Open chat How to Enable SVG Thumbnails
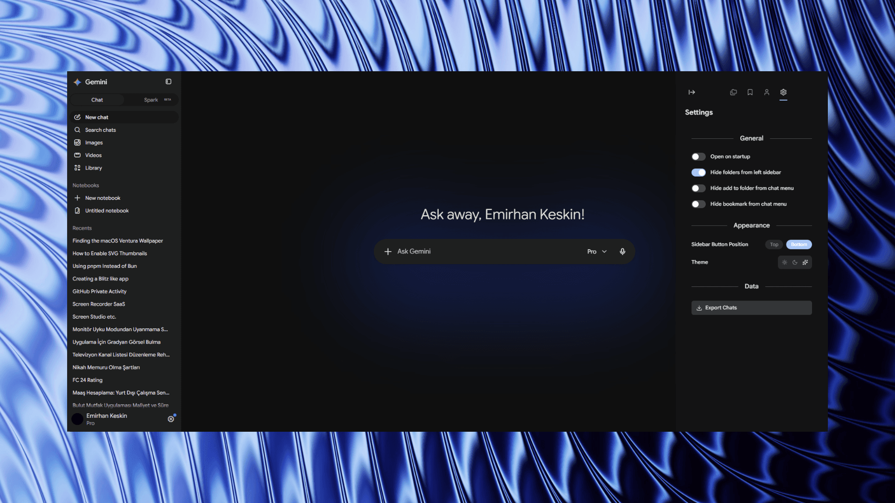This screenshot has width=895, height=503. [110, 253]
